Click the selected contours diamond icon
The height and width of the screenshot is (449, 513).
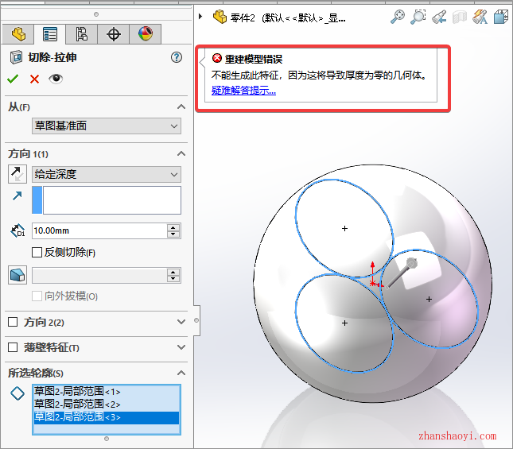[x=17, y=393]
